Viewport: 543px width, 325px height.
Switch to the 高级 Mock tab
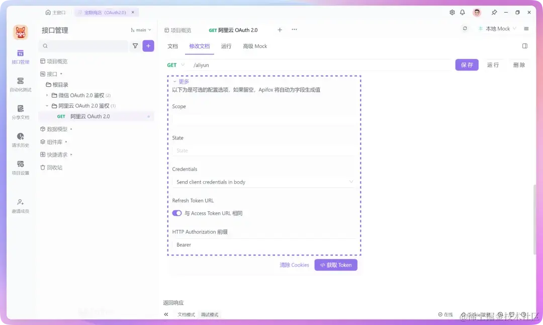pos(255,46)
